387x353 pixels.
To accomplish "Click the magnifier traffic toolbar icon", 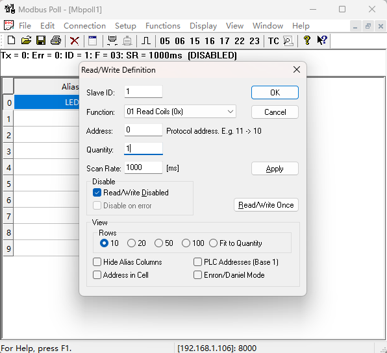I will click(x=288, y=41).
